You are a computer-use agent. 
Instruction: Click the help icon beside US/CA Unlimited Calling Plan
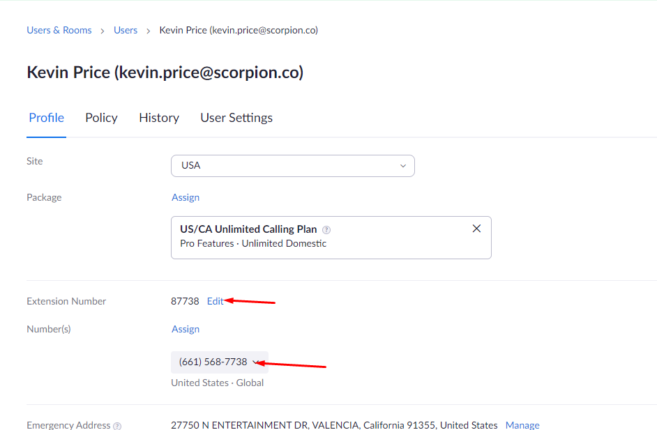326,230
